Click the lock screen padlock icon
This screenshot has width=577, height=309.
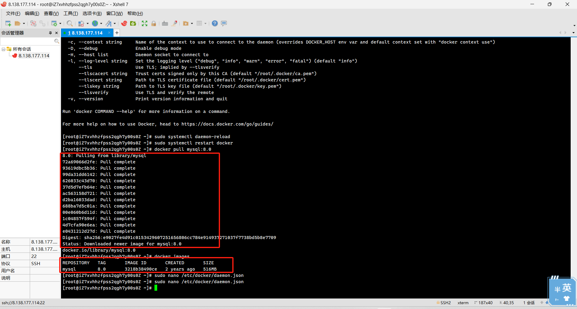click(154, 23)
